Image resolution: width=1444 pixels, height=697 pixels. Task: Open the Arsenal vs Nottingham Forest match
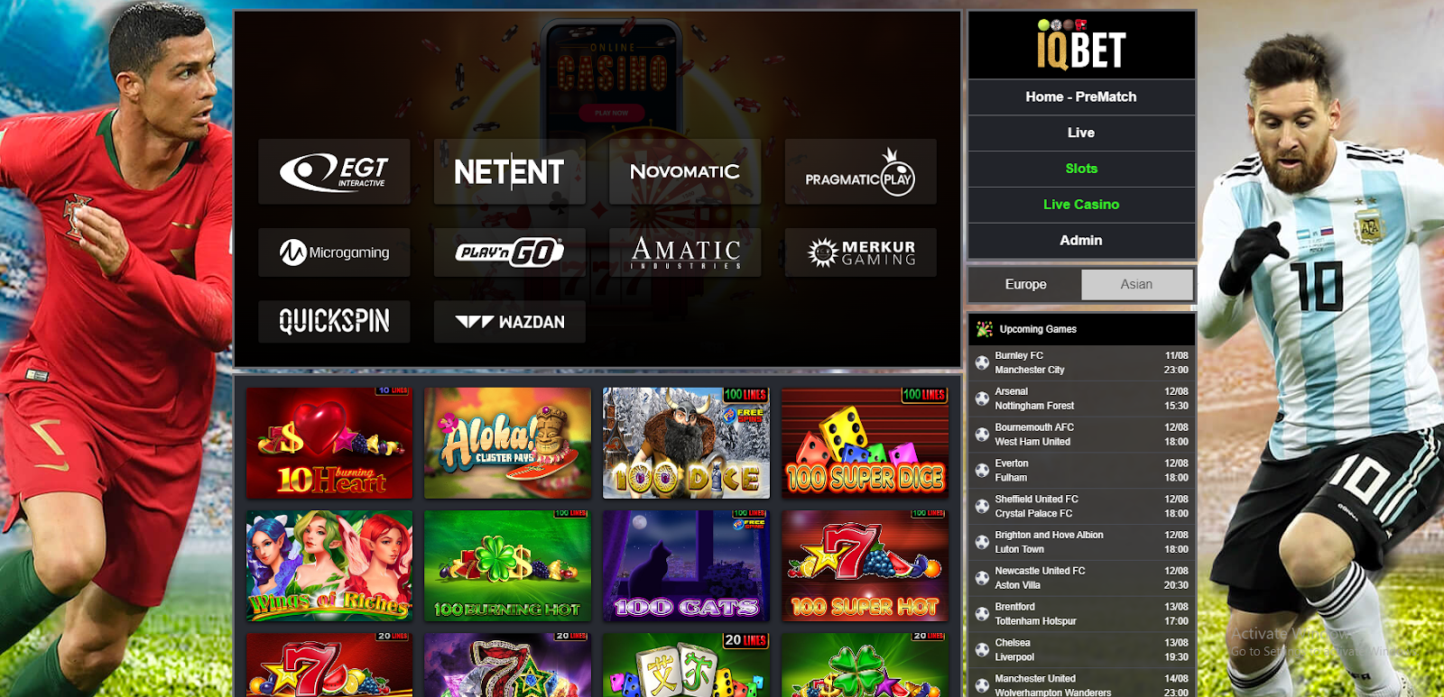(1081, 399)
